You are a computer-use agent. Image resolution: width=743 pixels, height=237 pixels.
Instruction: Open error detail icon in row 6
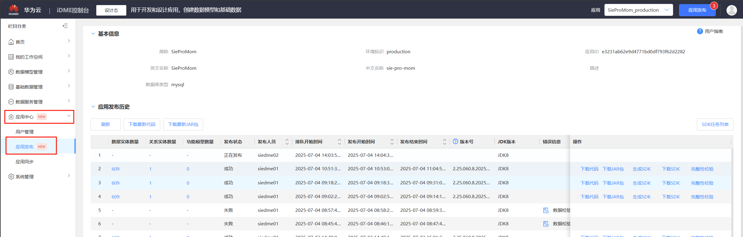(x=546, y=224)
